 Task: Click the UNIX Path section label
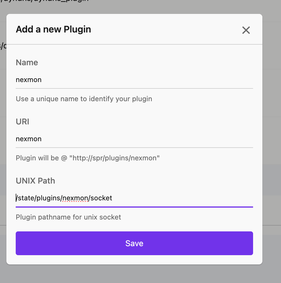click(x=35, y=181)
